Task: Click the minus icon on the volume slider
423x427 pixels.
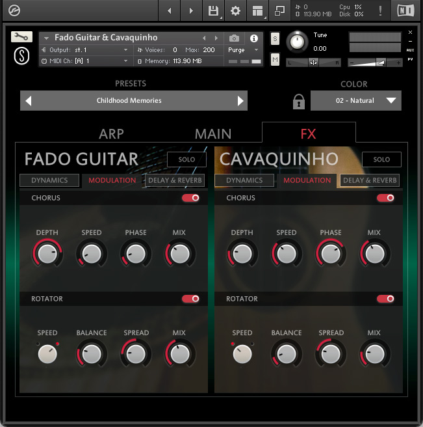Action: [352, 63]
